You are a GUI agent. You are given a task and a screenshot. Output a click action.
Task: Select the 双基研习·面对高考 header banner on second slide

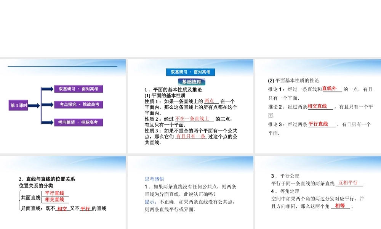(190, 72)
